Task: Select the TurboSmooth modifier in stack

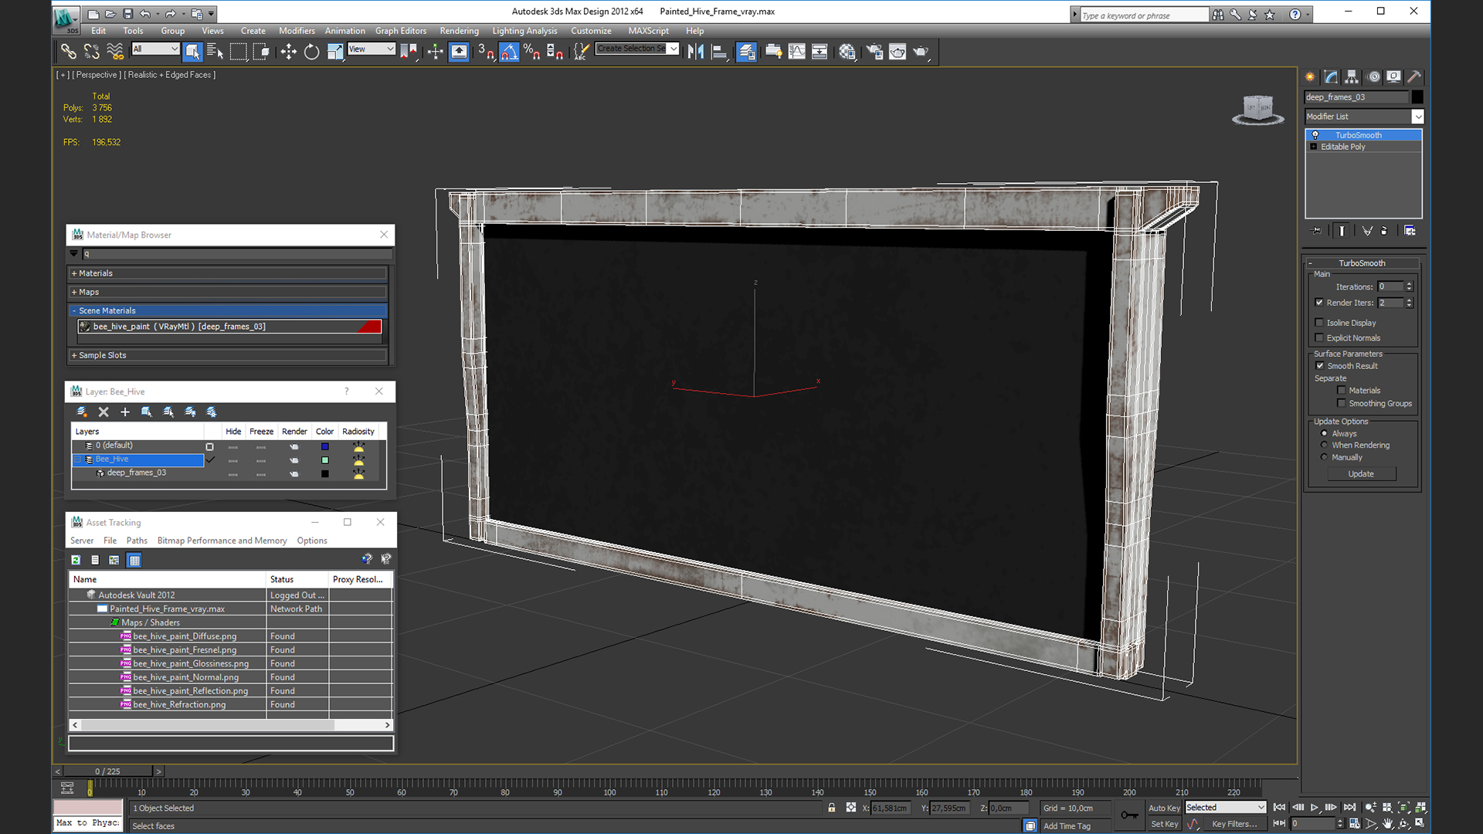Action: 1363,135
